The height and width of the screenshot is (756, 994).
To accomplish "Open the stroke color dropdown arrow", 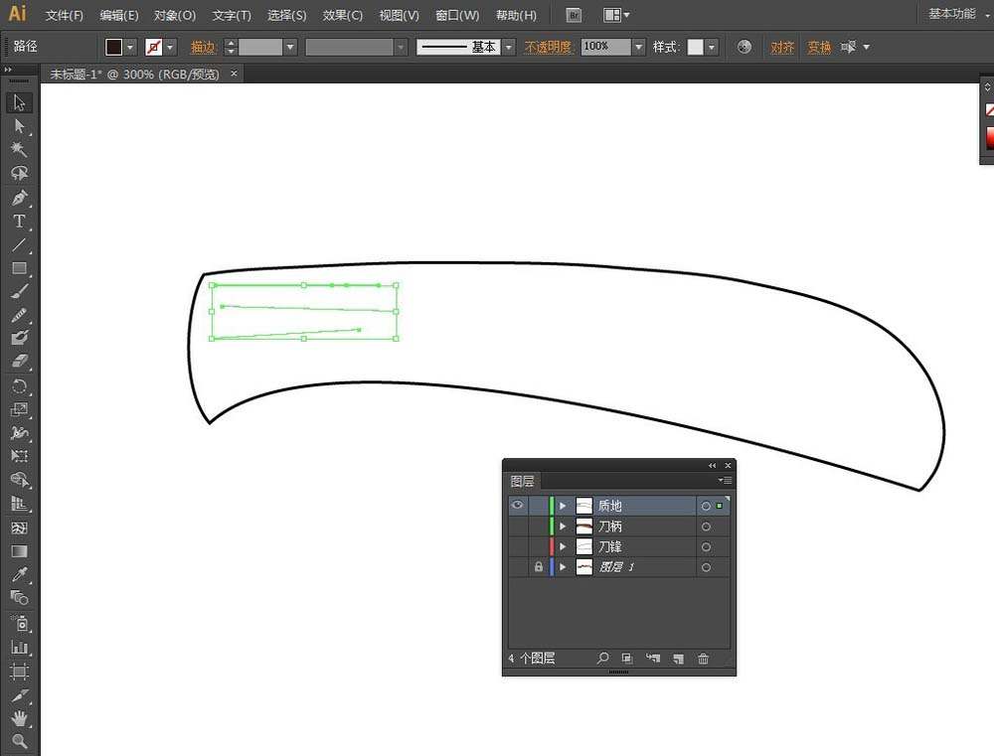I will click(x=170, y=47).
